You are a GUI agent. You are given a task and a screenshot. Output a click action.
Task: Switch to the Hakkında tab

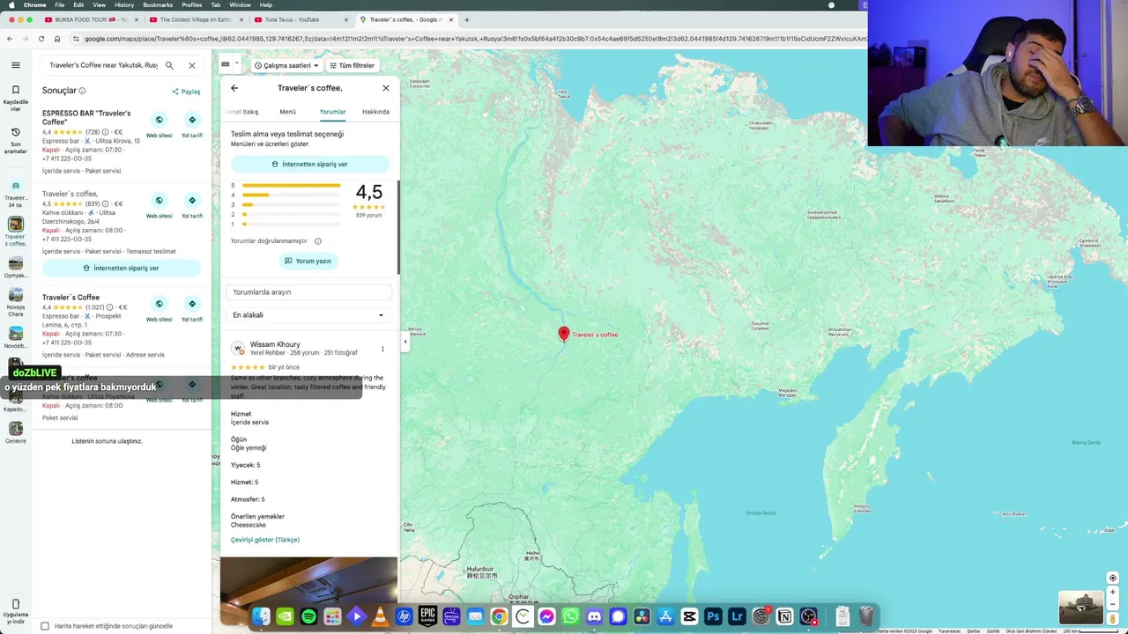tap(375, 112)
